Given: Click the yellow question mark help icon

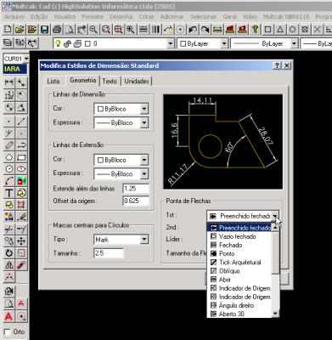Looking at the screenshot, I should 256,29.
